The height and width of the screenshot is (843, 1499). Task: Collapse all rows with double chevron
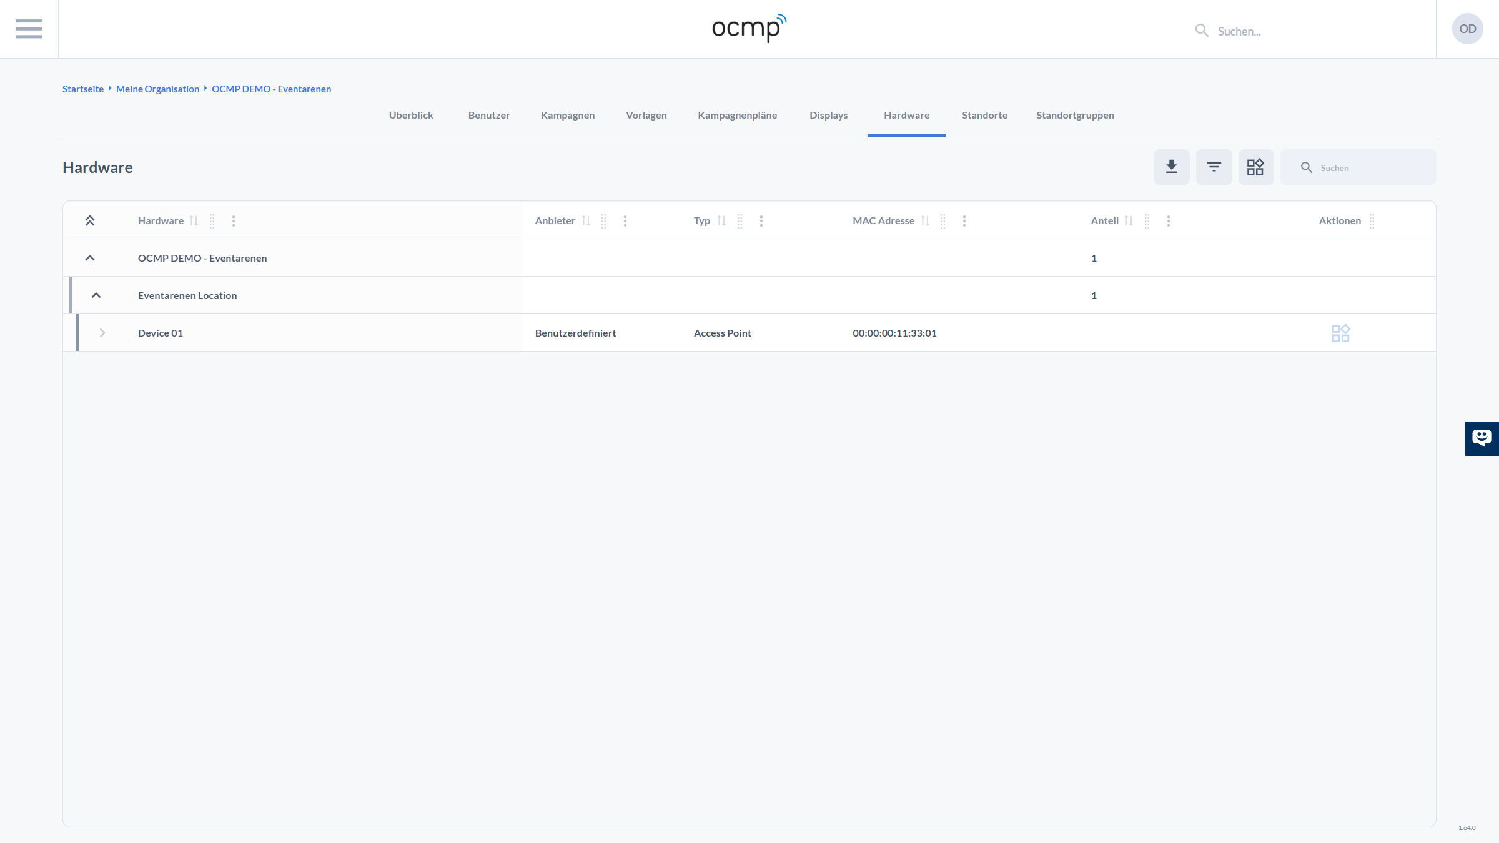(90, 221)
